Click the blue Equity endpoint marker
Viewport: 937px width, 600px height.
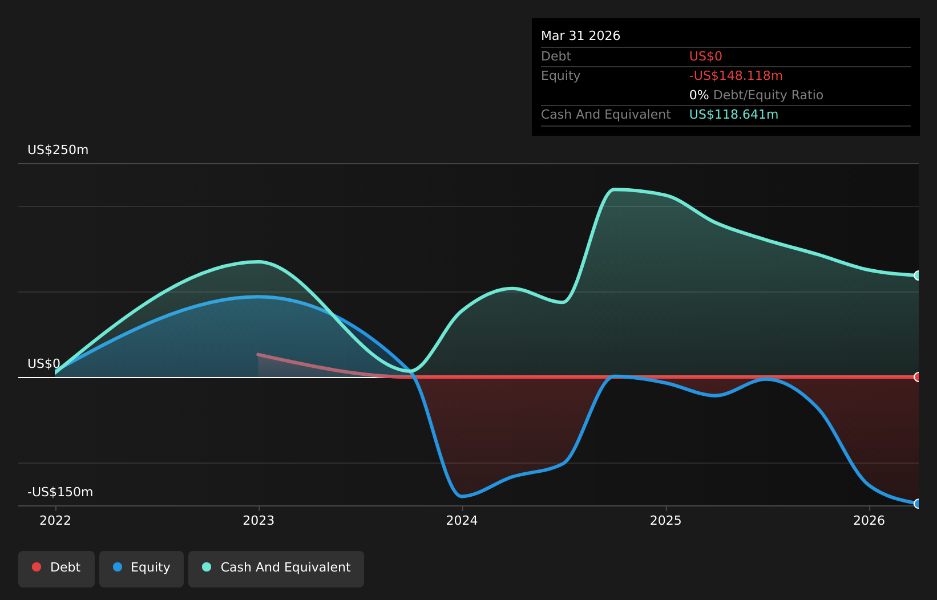[918, 504]
